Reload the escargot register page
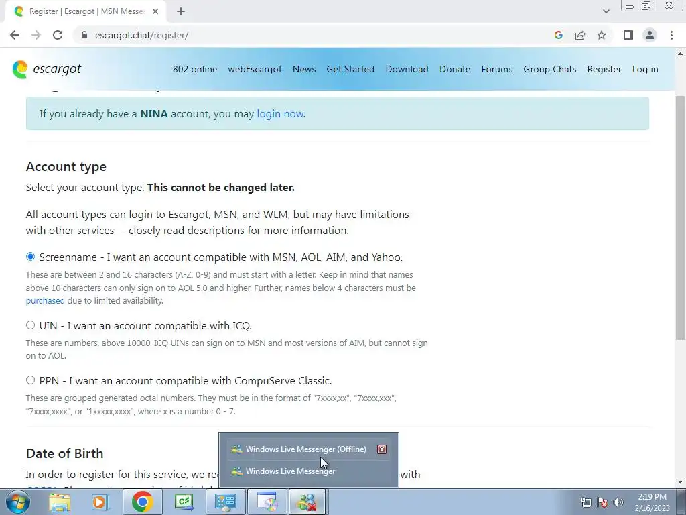686x515 pixels. coord(58,35)
